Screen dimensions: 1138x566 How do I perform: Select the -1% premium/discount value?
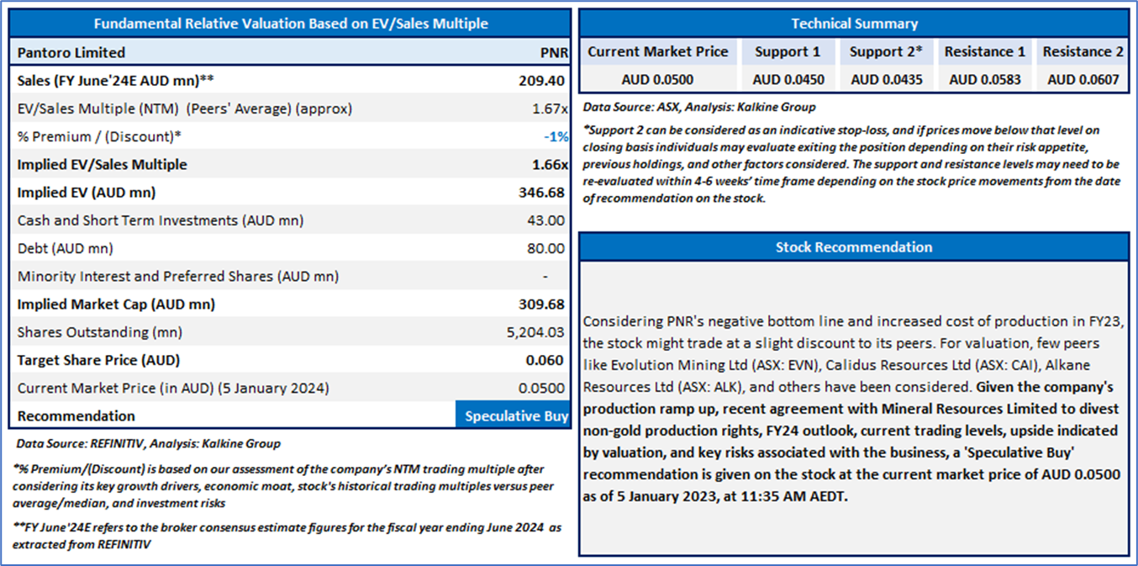(556, 136)
